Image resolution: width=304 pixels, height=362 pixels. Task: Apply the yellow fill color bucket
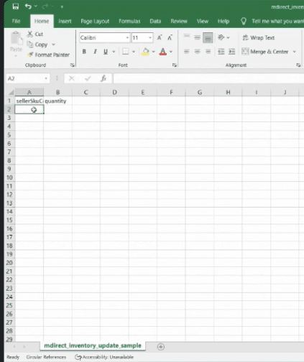(145, 52)
